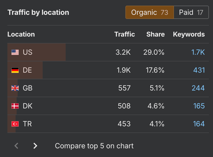The width and height of the screenshot is (213, 157).
Task: Click GB traffic value 557
Action: tap(124, 88)
